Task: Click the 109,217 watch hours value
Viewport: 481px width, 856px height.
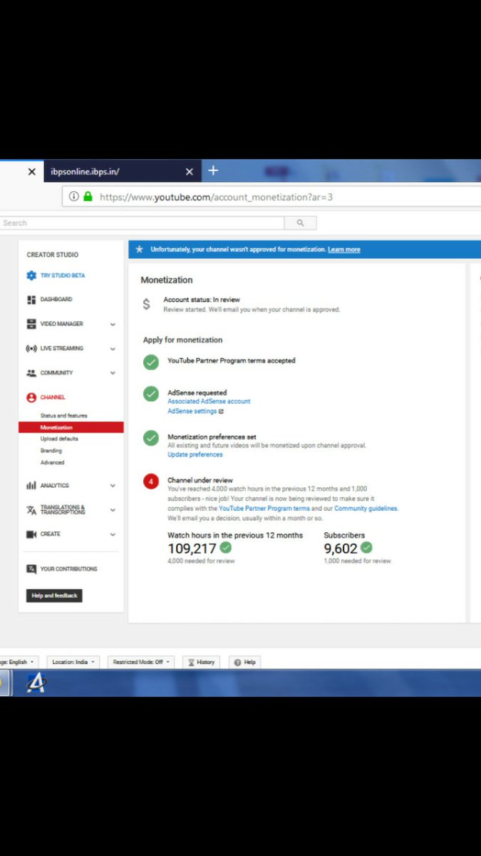Action: coord(192,549)
